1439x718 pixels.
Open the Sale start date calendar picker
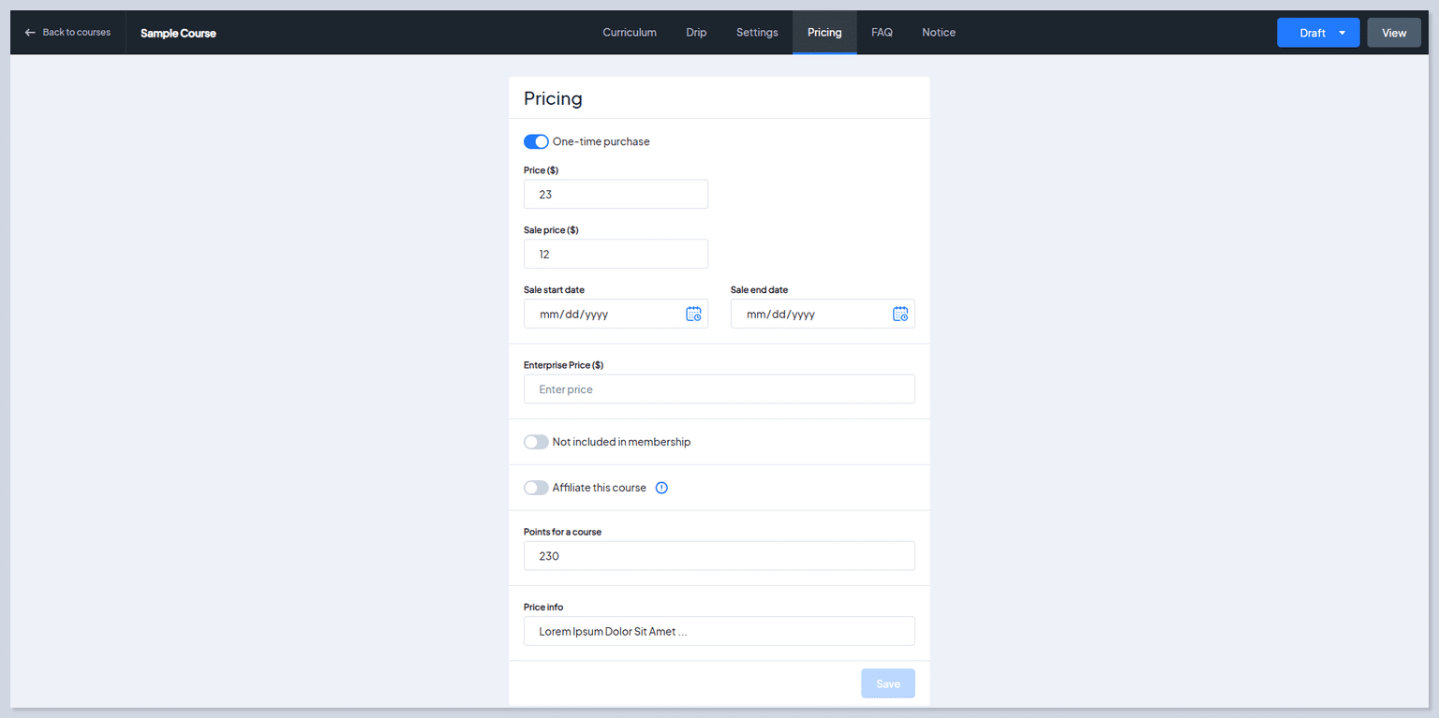click(694, 314)
